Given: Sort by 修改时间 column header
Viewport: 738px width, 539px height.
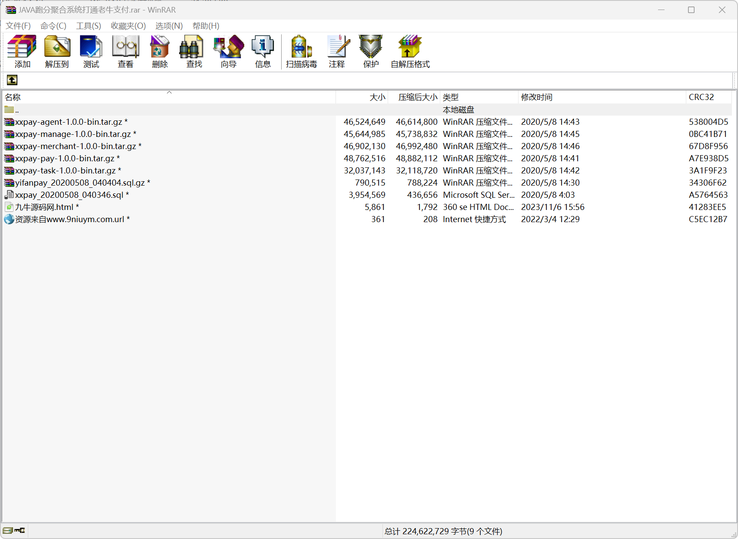Looking at the screenshot, I should 602,97.
